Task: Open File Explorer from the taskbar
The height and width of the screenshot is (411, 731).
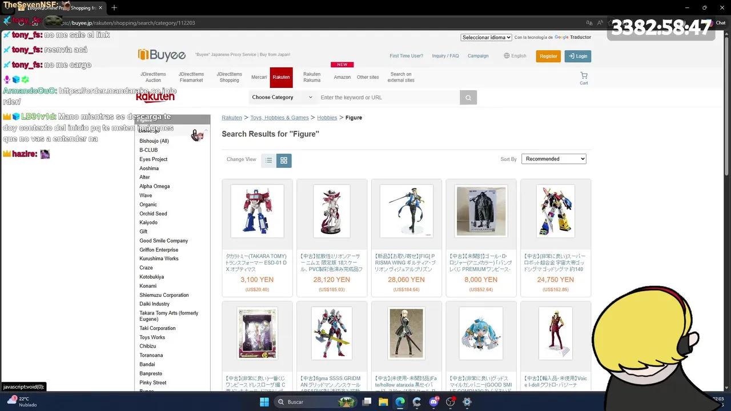Action: [383, 402]
